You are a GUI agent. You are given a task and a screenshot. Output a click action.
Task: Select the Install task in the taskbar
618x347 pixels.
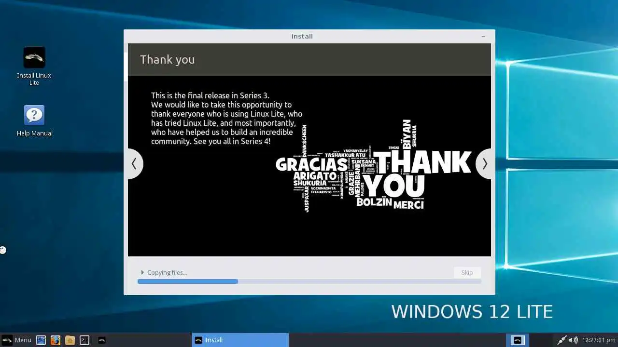(x=240, y=340)
